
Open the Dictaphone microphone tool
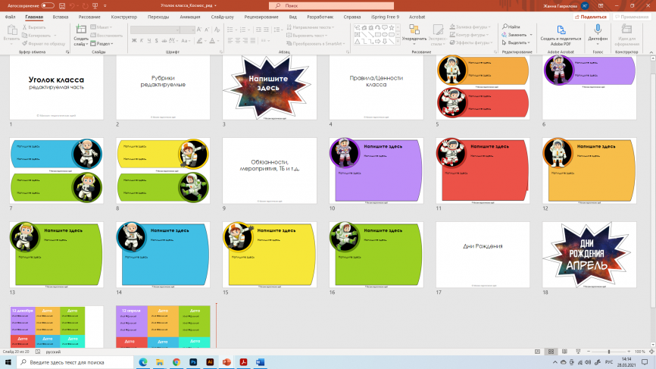tap(598, 30)
